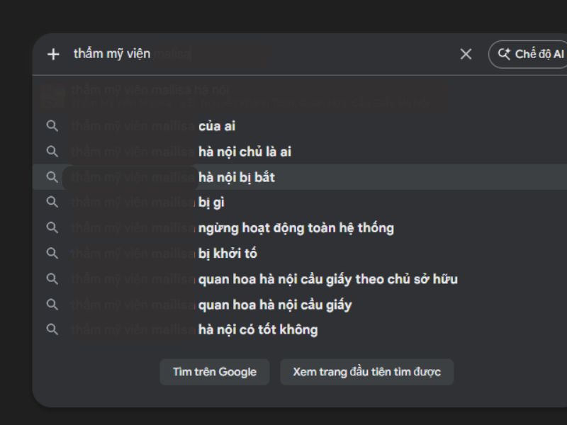
Task: Click the magnifier icon beside 'của ai'
Action: [x=52, y=126]
